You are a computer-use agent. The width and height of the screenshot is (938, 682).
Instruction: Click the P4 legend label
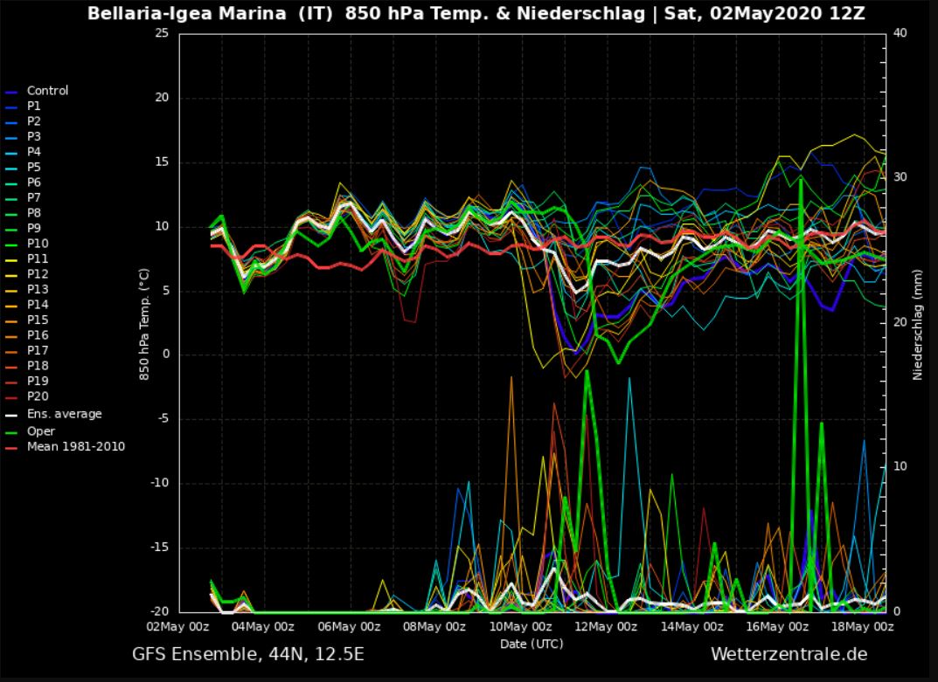coord(33,152)
